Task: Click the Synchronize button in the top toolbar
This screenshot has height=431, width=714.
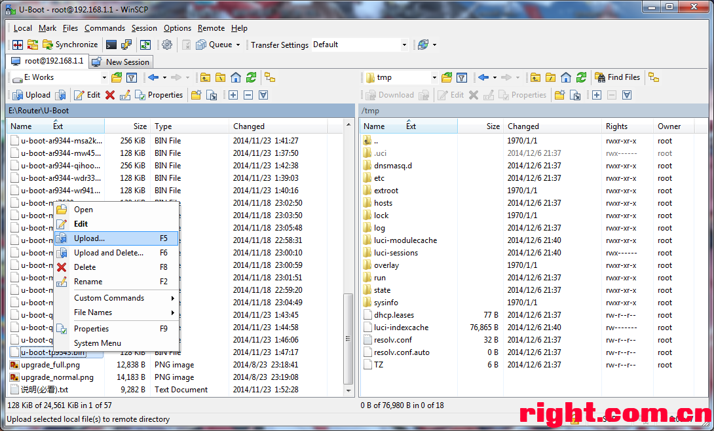Action: point(70,45)
